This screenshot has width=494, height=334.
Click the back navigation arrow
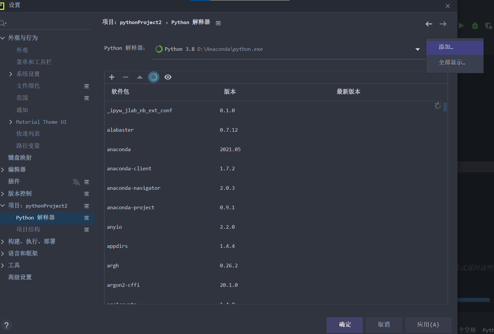pos(429,24)
